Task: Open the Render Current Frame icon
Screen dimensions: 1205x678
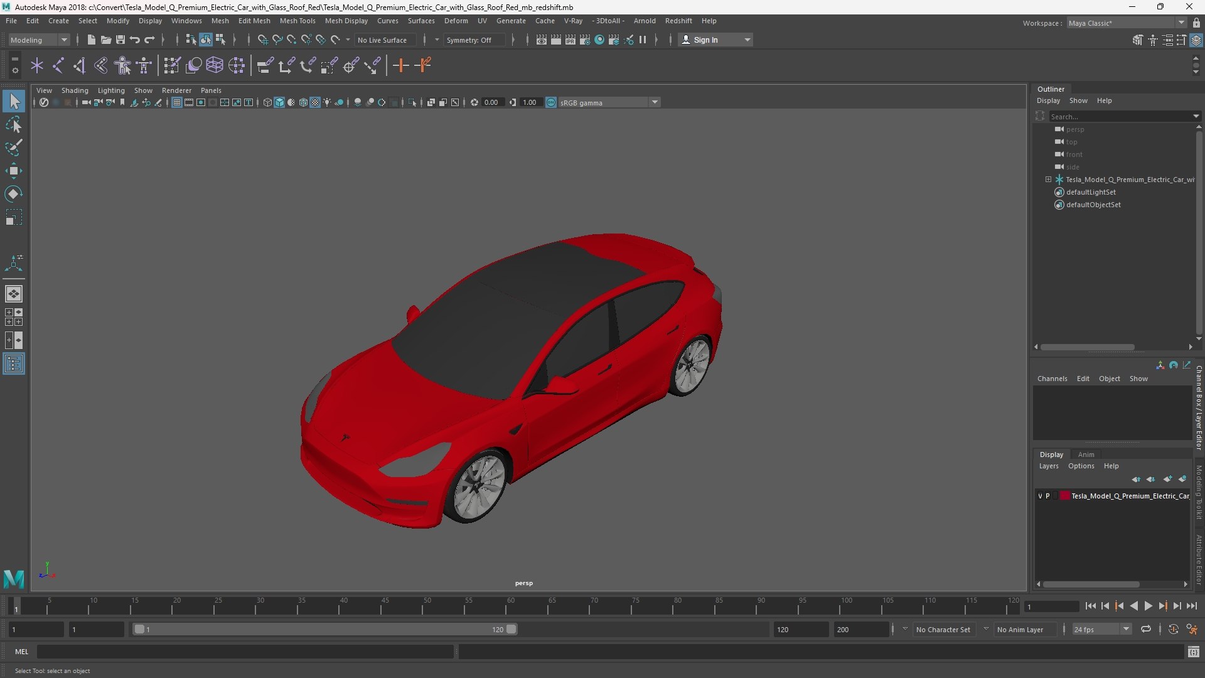Action: [x=556, y=40]
